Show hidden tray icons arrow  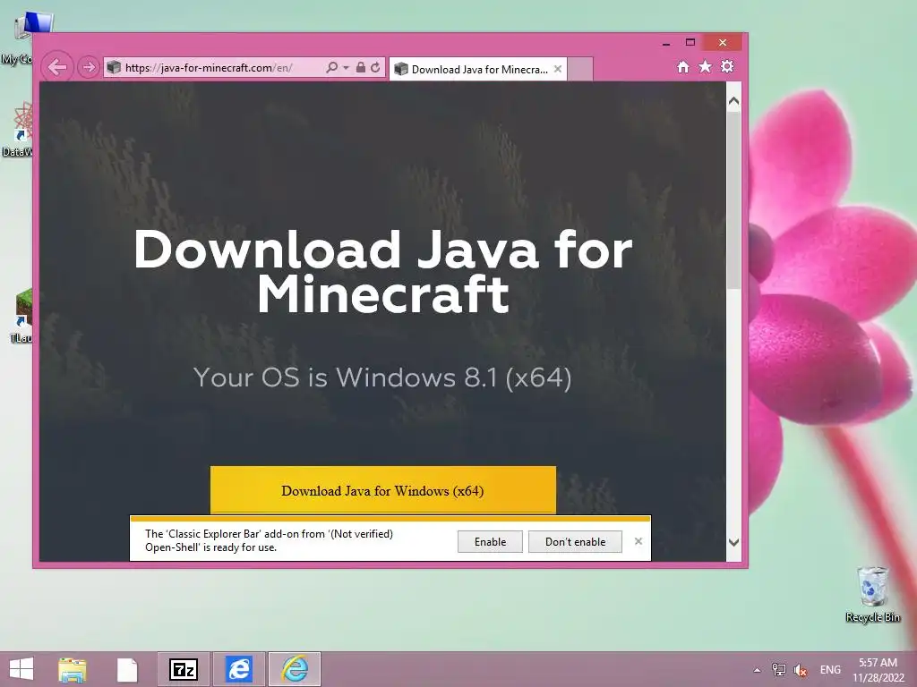click(758, 670)
